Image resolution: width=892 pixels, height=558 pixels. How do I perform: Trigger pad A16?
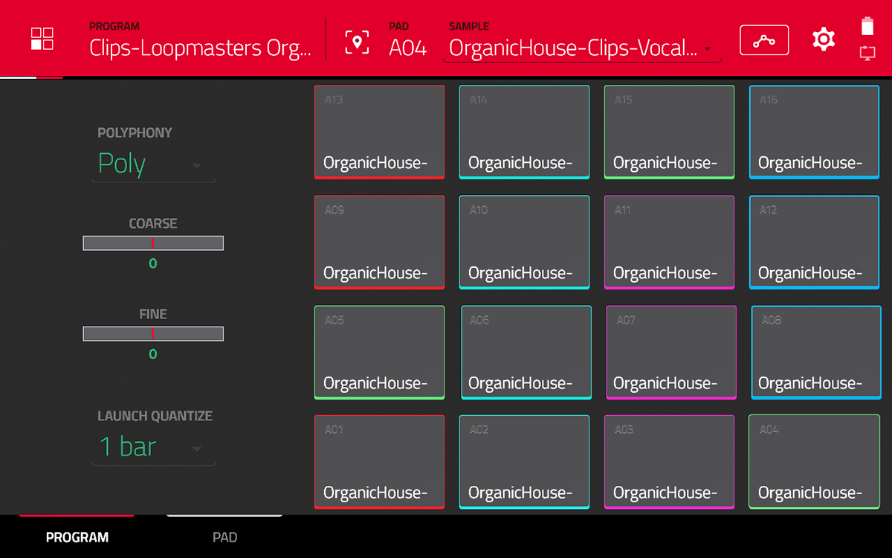click(814, 132)
